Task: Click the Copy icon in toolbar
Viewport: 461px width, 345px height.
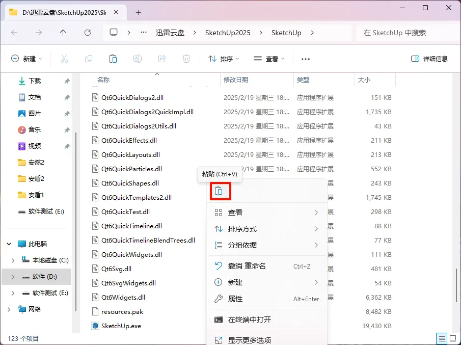Action: coord(89,59)
